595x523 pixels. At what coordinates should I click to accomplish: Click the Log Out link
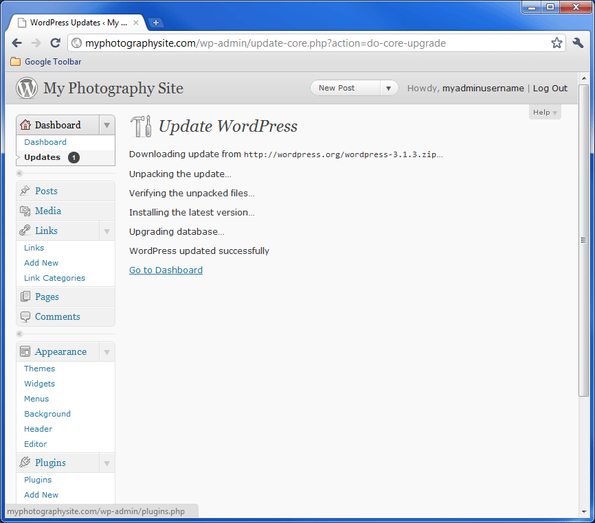550,89
